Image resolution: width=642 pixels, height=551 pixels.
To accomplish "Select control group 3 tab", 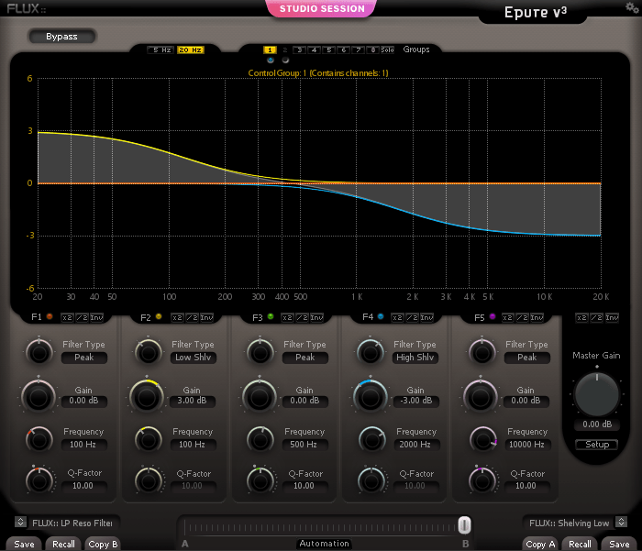I will click(299, 50).
